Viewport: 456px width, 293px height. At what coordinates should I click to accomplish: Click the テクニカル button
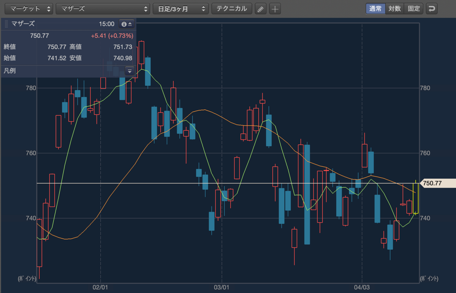click(232, 9)
